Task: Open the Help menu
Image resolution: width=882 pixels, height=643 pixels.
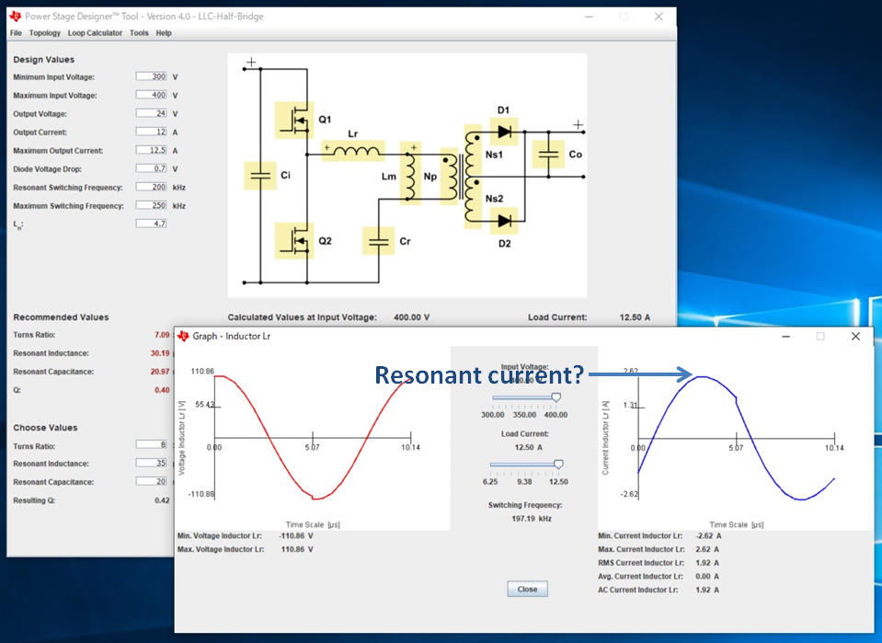Action: [164, 33]
